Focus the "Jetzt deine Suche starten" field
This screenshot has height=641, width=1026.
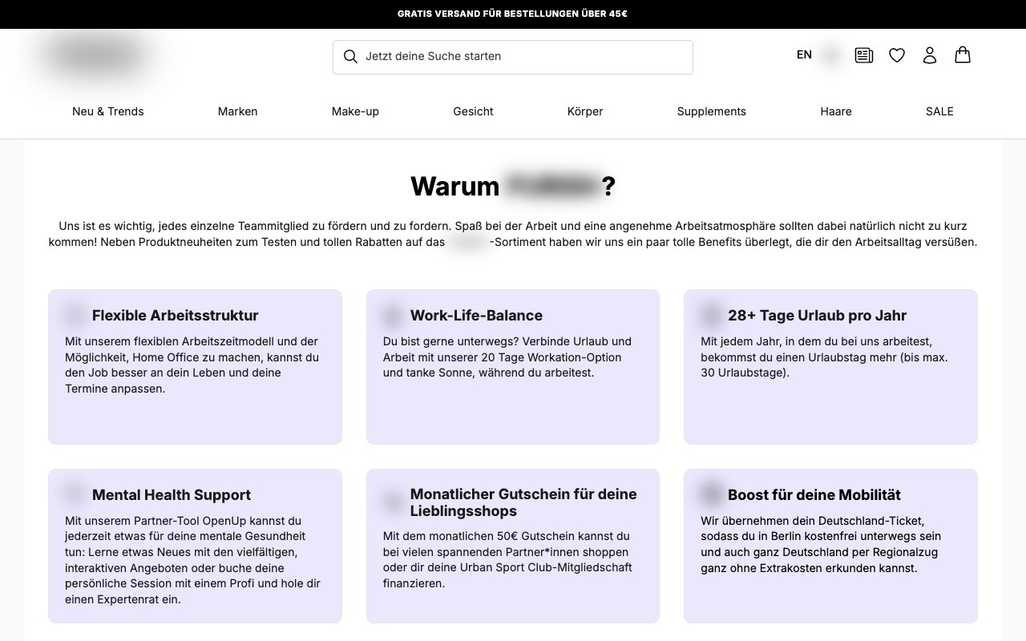pyautogui.click(x=513, y=57)
